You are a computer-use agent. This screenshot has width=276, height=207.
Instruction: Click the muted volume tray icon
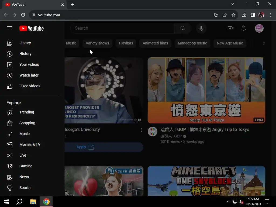pyautogui.click(x=241, y=202)
